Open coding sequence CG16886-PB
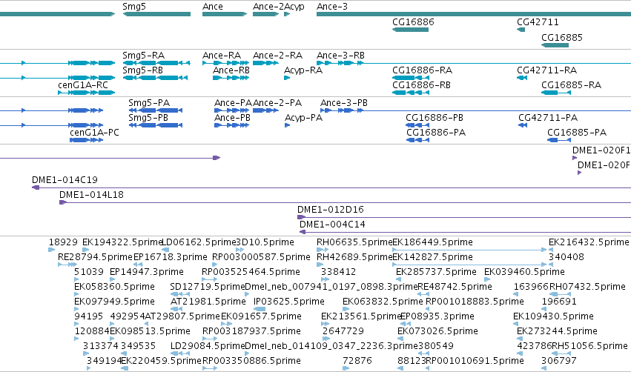 click(417, 125)
